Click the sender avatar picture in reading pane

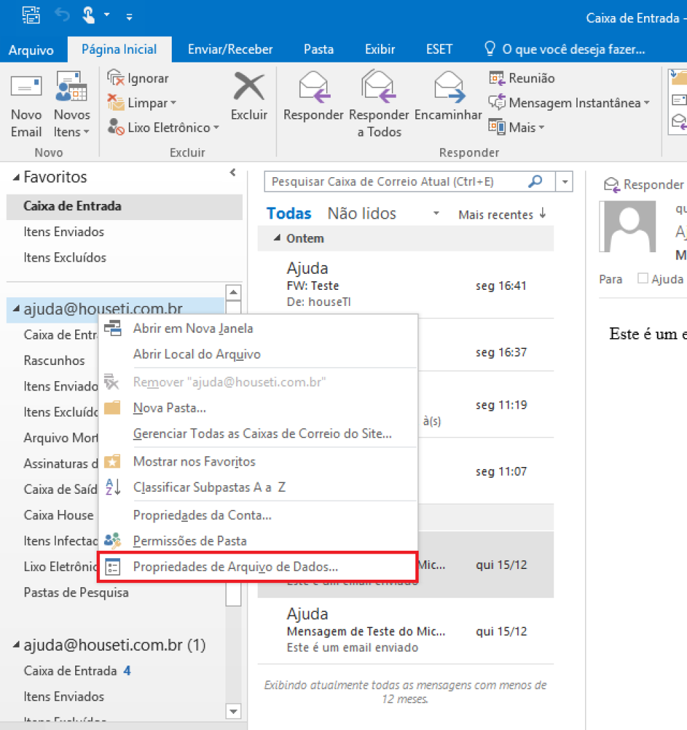628,226
